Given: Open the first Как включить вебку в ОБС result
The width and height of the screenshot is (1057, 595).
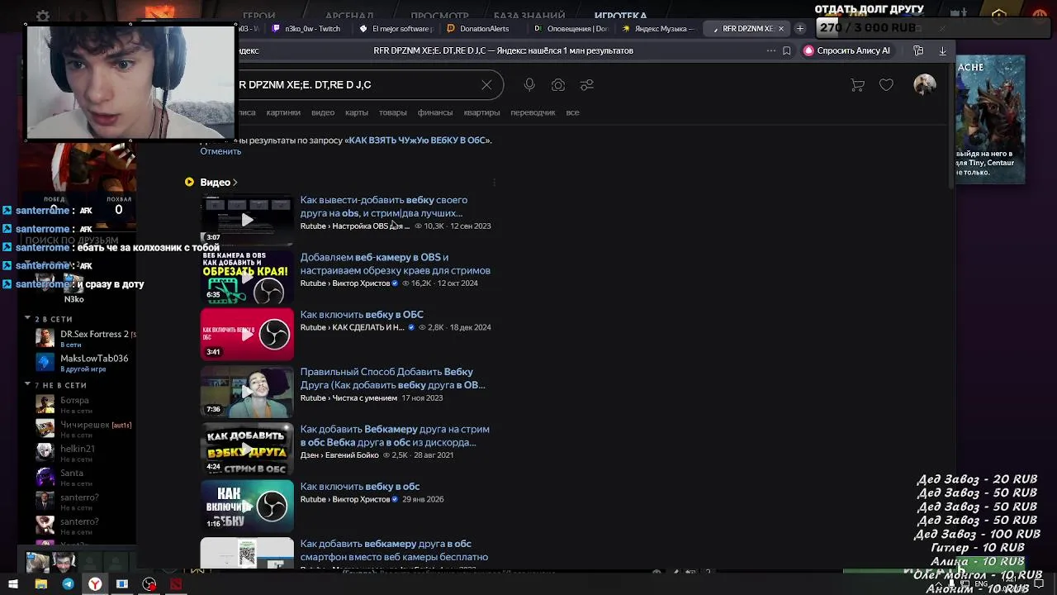Looking at the screenshot, I should (362, 315).
